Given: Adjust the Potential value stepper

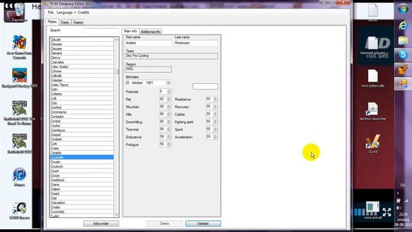Looking at the screenshot, I should pyautogui.click(x=169, y=92).
